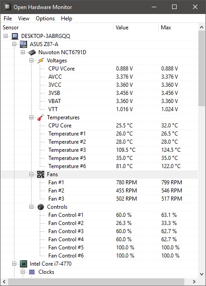
Task: Collapse the Intel Core i7-4770 node
Action: 14,263
